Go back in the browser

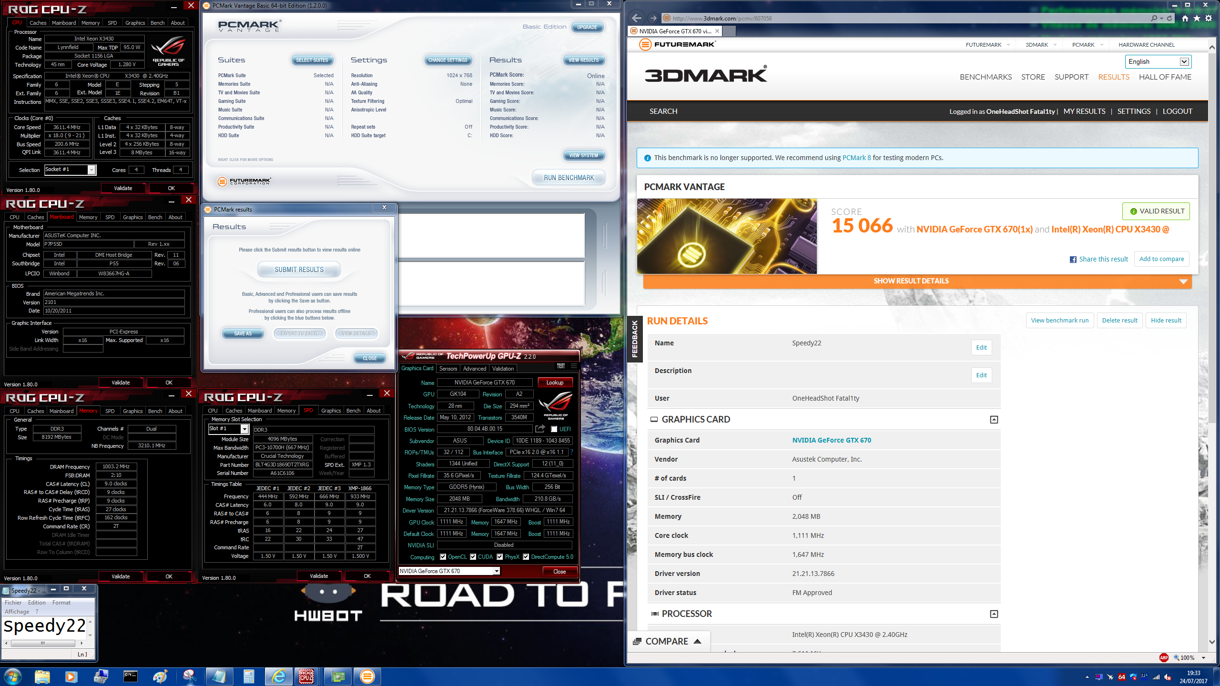tap(636, 18)
